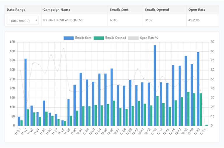Click the blue Emails Sent bar for 12-20
This screenshot has height=148, width=224.
[x=198, y=89]
